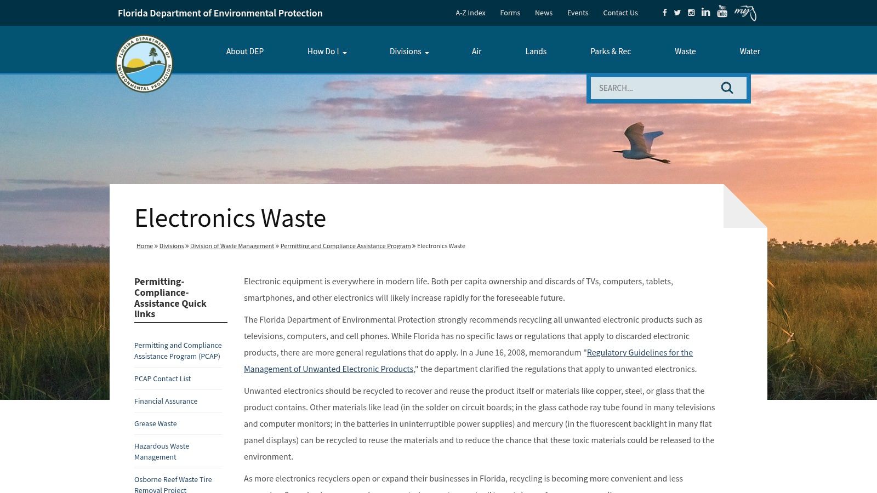
Task: Switch to the Air section
Action: (x=476, y=51)
